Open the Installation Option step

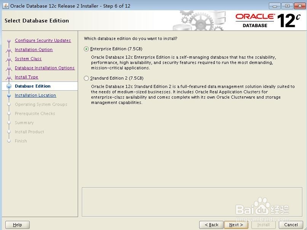coord(34,50)
